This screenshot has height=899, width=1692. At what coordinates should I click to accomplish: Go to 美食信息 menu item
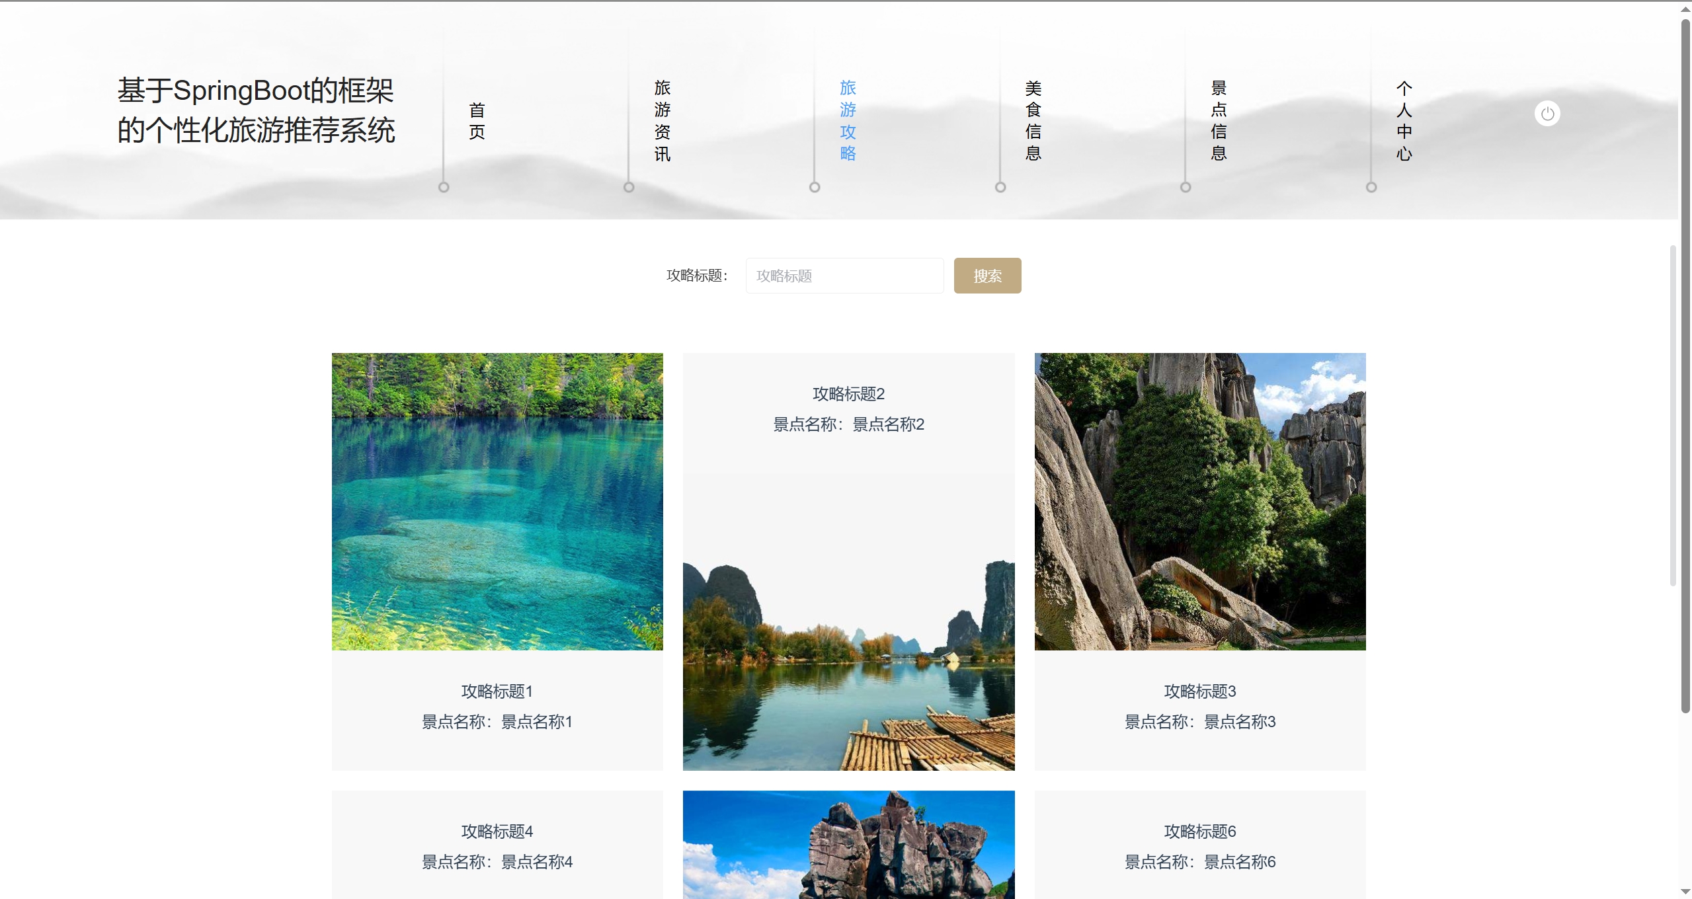click(1033, 121)
